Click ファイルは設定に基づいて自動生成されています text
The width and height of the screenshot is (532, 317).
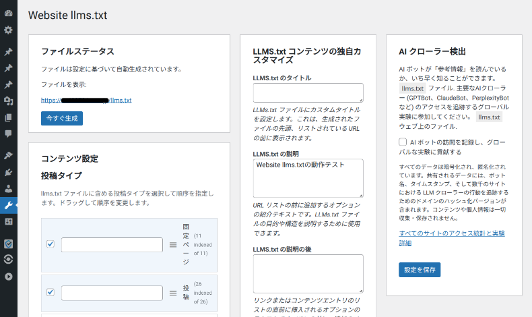pos(112,69)
